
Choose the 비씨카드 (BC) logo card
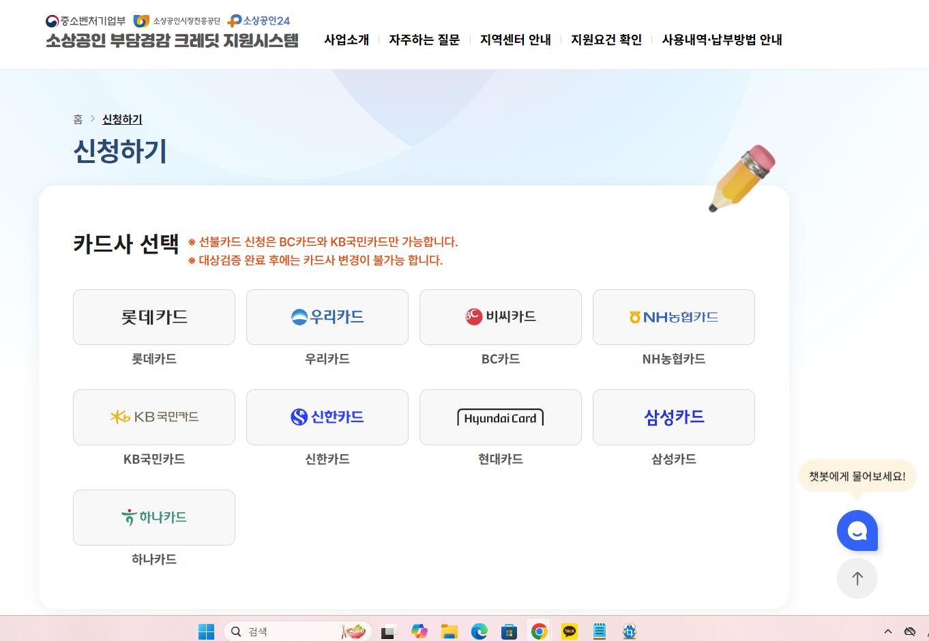501,317
